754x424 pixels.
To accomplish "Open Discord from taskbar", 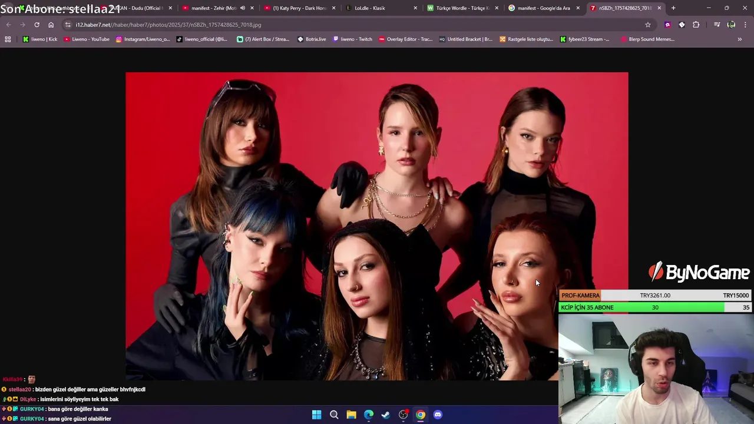I will click(x=438, y=415).
